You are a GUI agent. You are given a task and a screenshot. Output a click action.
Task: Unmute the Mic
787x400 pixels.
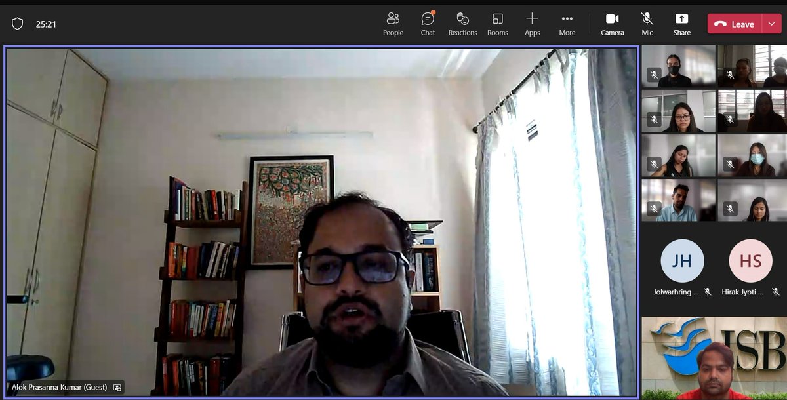[x=647, y=24]
